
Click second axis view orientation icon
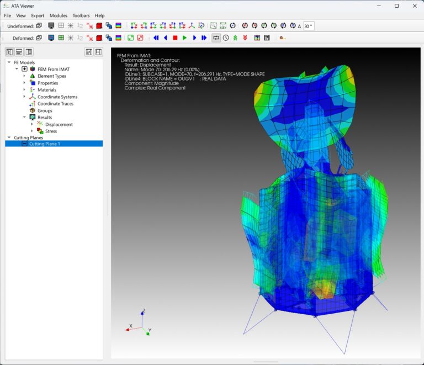[144, 26]
